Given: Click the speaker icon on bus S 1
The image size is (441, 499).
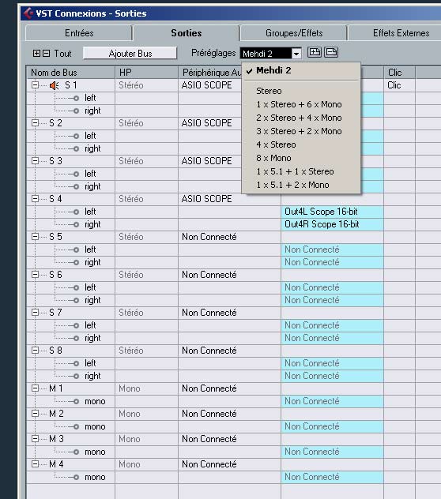Looking at the screenshot, I should [55, 85].
